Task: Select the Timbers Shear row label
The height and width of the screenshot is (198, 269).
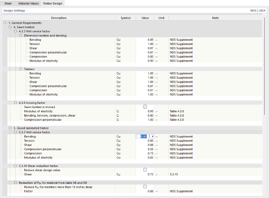Action: (x=33, y=82)
